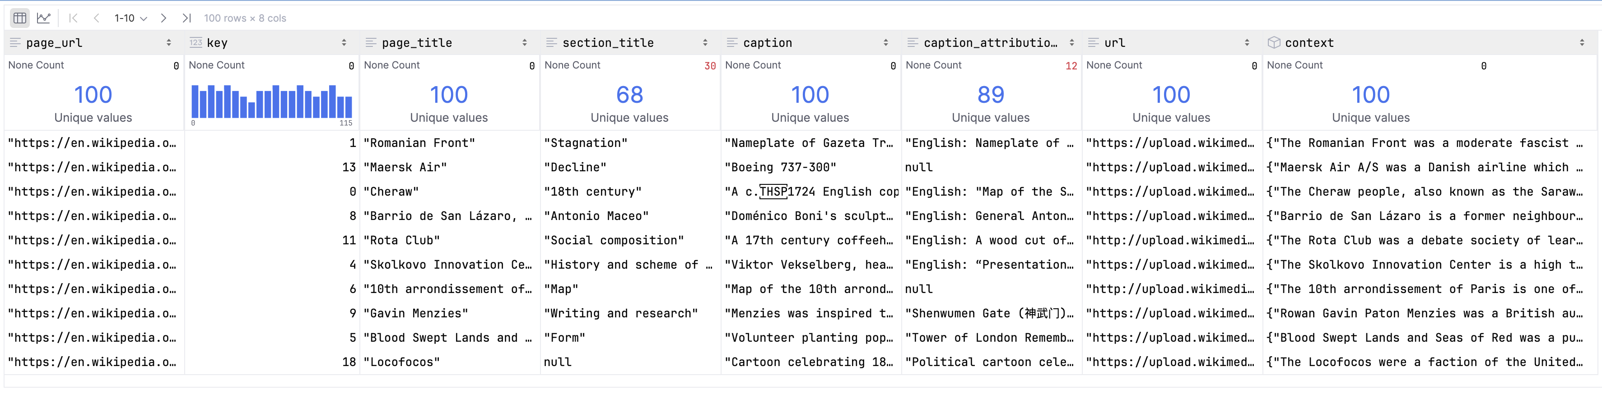Click the key histogram chart
This screenshot has height=394, width=1602.
coord(272,102)
